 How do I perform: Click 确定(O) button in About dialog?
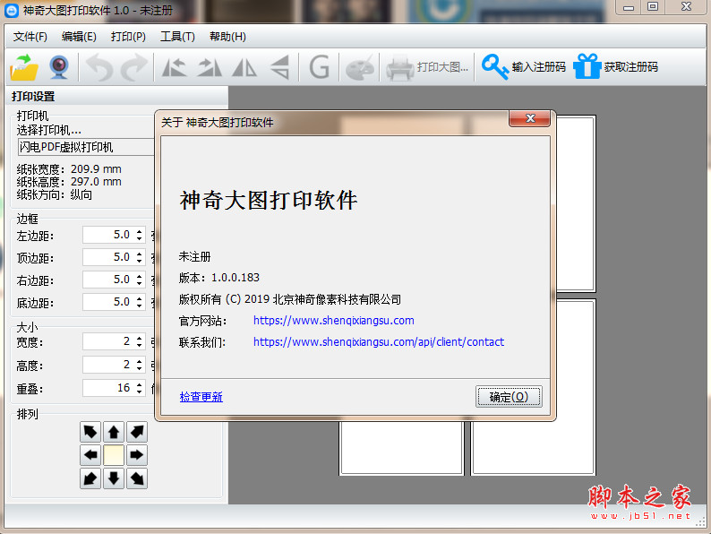(509, 397)
